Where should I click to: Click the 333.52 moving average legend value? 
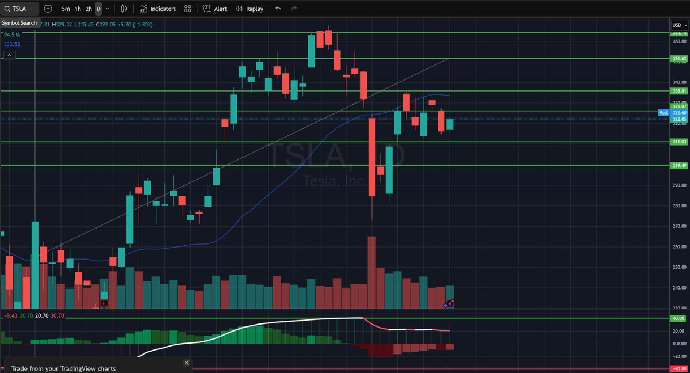[11, 44]
